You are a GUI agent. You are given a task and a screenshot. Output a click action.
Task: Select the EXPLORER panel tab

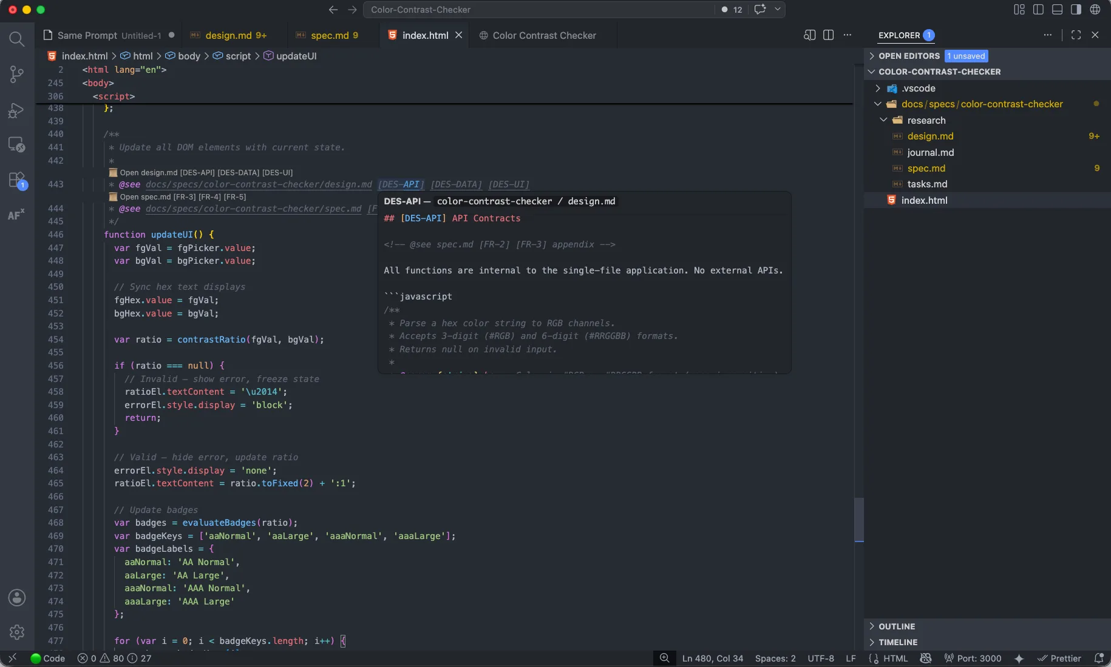click(899, 35)
